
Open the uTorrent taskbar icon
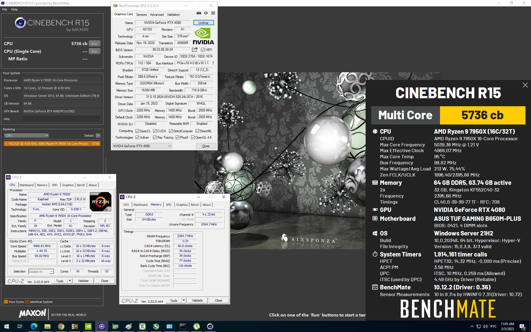(197, 326)
